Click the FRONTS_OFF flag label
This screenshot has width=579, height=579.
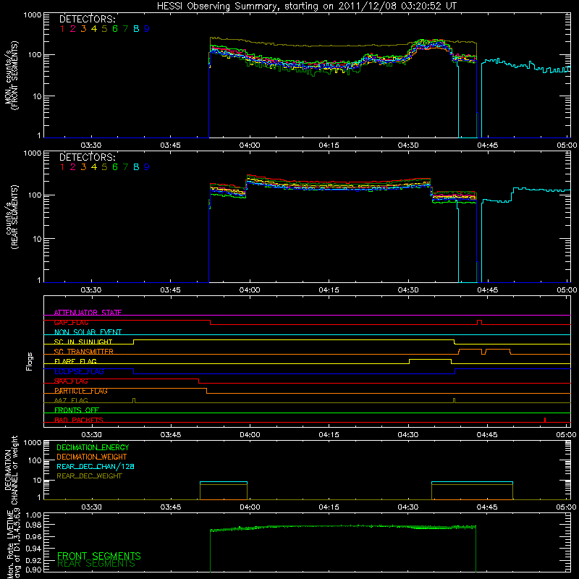77,410
